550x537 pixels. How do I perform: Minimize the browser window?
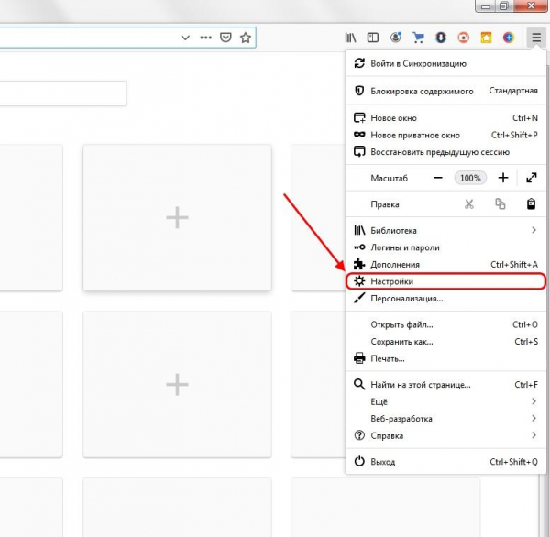[486, 6]
